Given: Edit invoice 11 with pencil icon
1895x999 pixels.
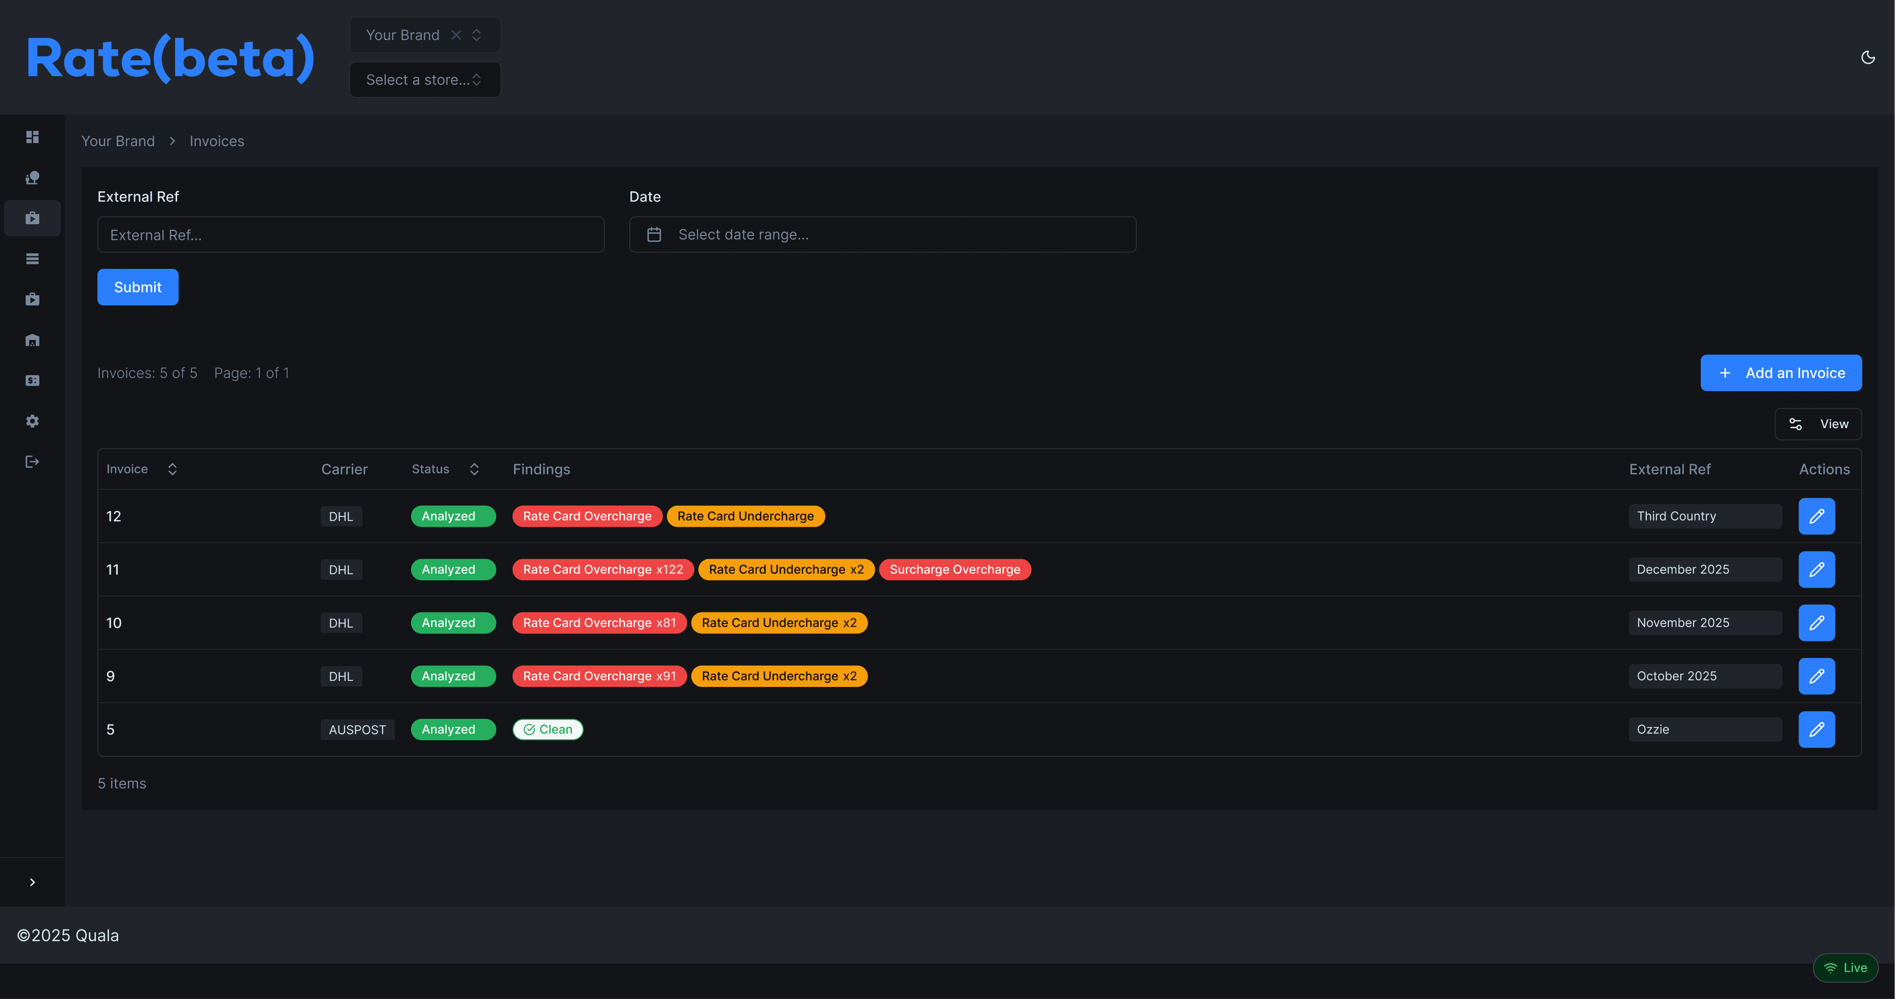Looking at the screenshot, I should pos(1816,569).
